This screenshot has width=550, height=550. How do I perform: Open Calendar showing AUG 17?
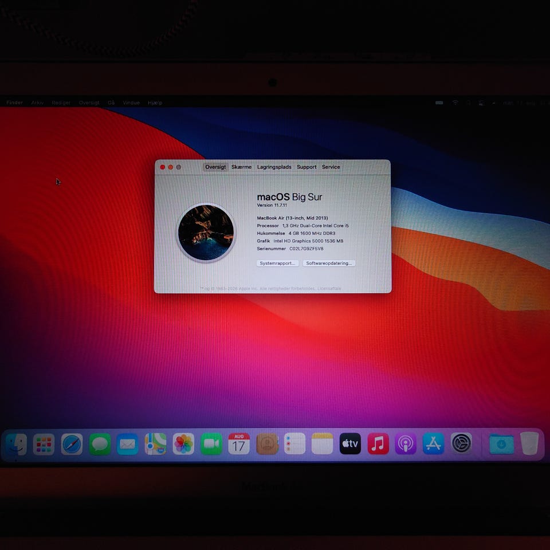pos(239,444)
